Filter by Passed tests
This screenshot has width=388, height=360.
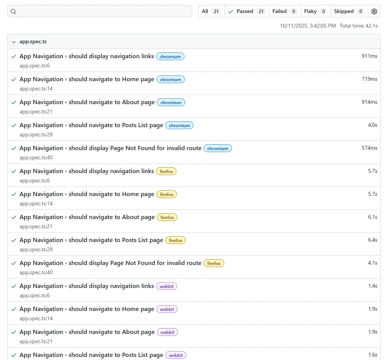pyautogui.click(x=247, y=11)
